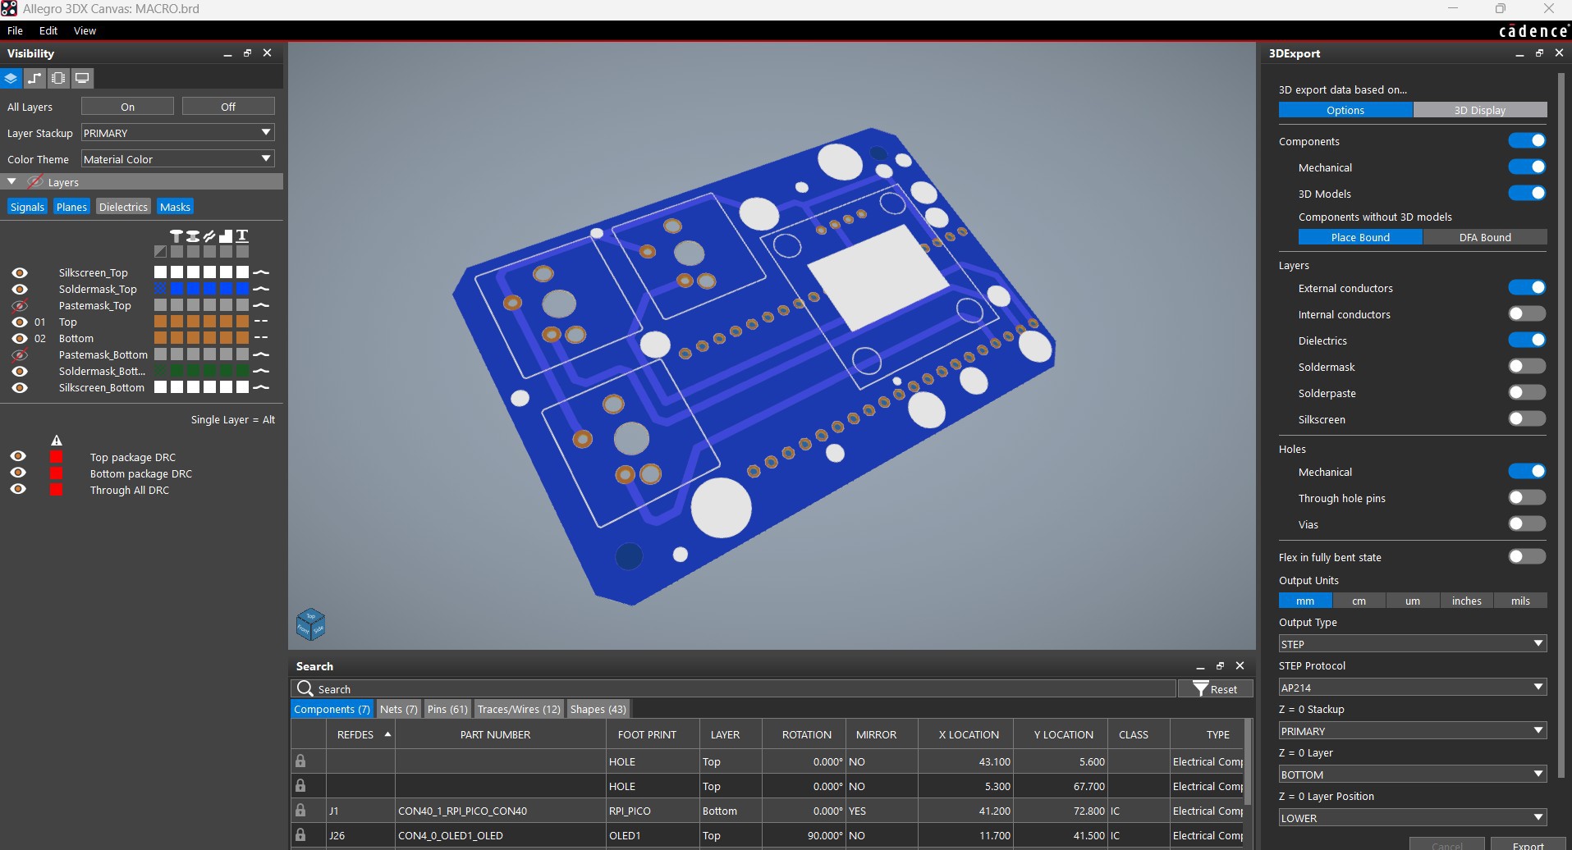
Task: Click the orange color swatch for the Bottom layer
Action: point(160,337)
